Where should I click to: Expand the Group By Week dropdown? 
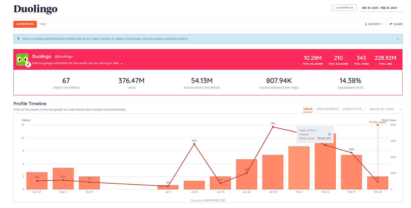point(385,109)
